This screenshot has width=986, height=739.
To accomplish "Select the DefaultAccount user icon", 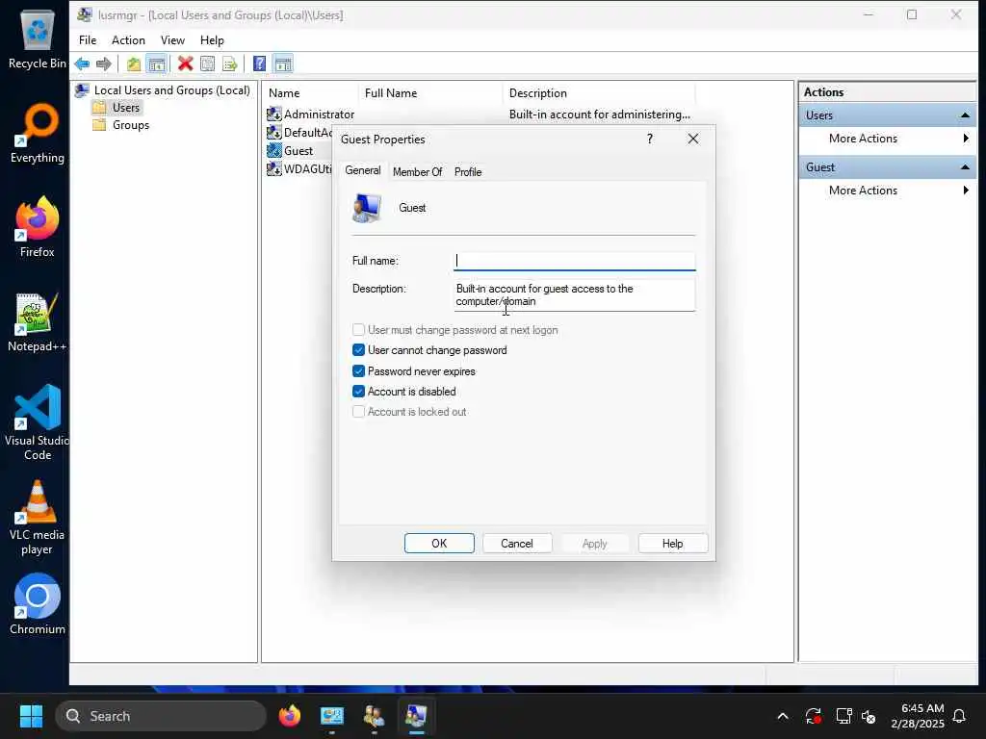I will tap(273, 133).
